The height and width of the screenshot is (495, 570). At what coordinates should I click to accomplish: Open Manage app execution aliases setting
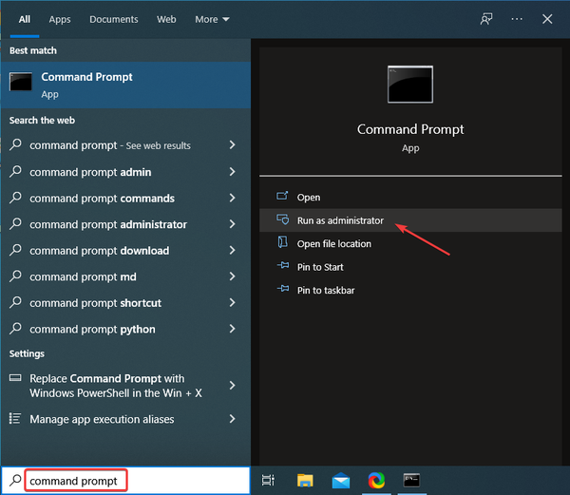pos(102,419)
